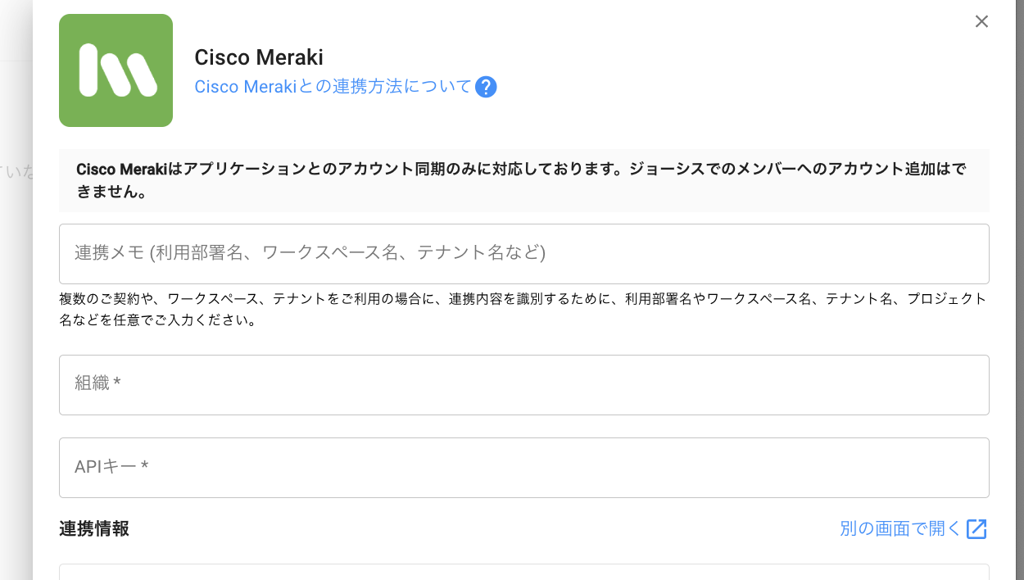Viewport: 1024px width, 580px height.
Task: Click the helper text under 連携メモ
Action: (523, 310)
